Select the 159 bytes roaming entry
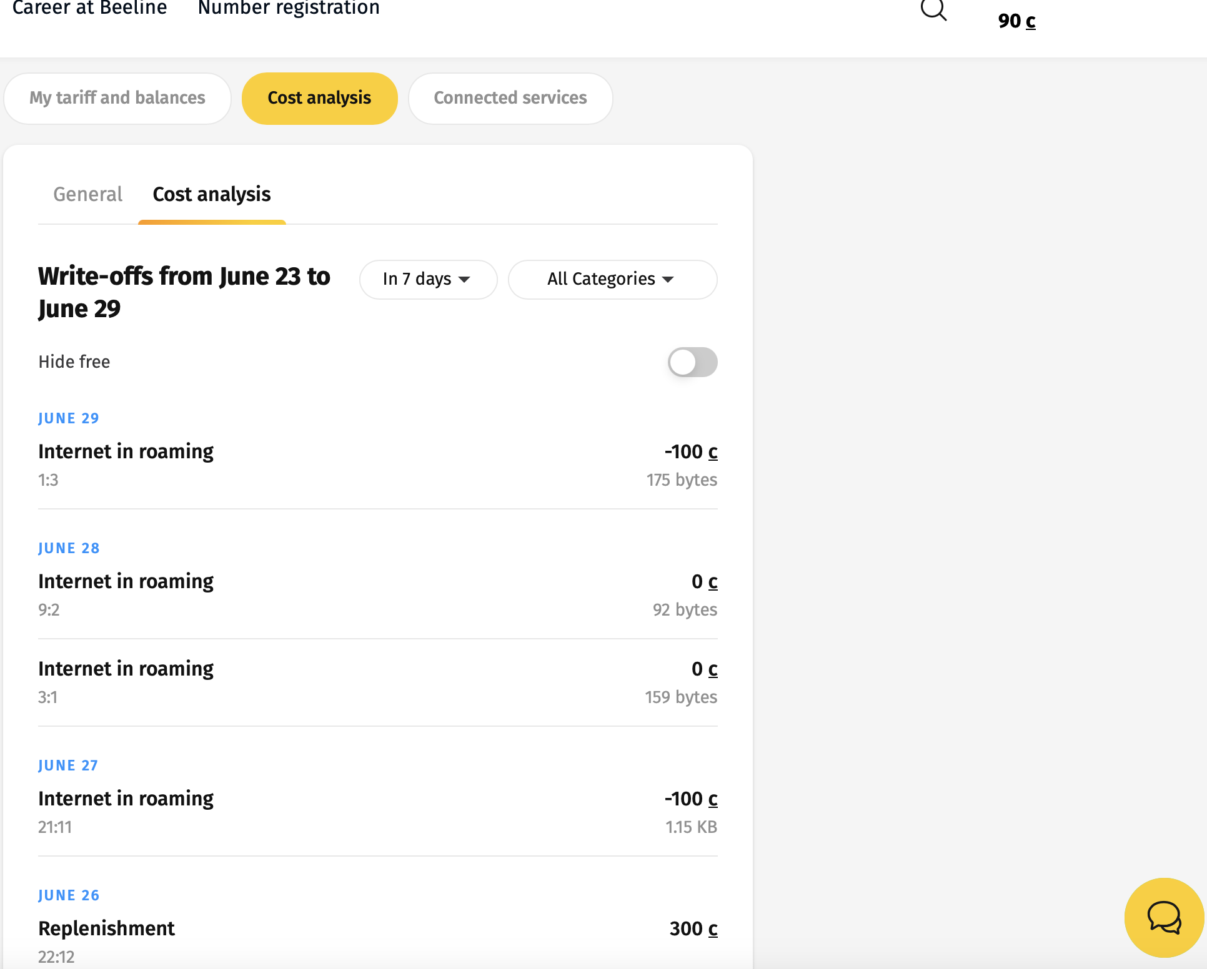1207x969 pixels. [x=377, y=682]
